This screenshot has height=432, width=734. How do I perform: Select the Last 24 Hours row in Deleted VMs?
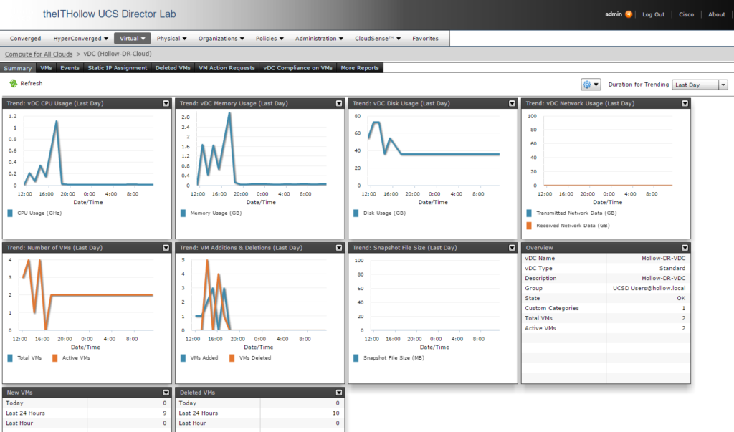point(259,413)
